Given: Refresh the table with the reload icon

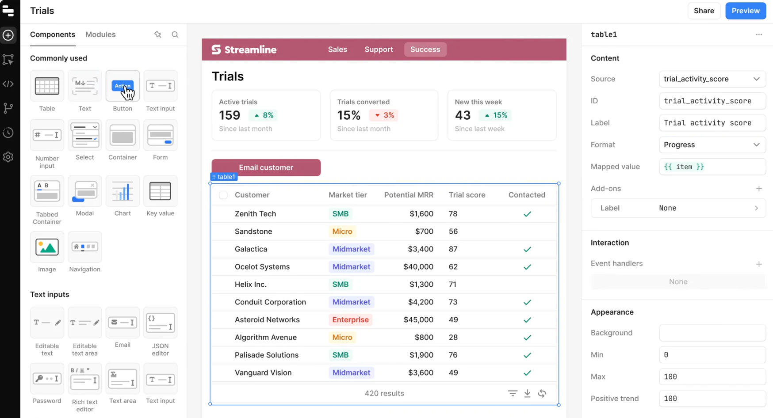Looking at the screenshot, I should click(x=542, y=393).
